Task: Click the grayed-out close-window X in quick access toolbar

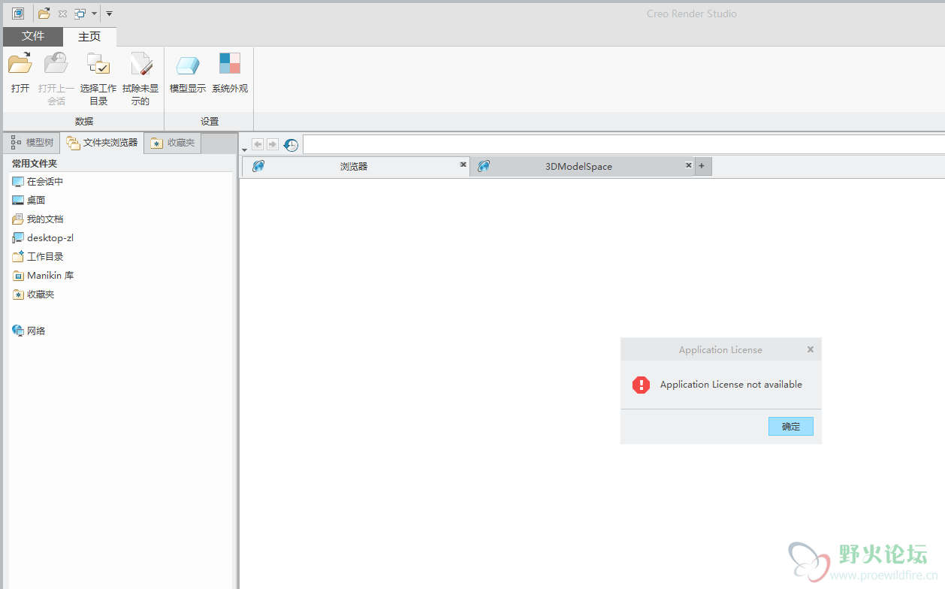Action: [63, 14]
